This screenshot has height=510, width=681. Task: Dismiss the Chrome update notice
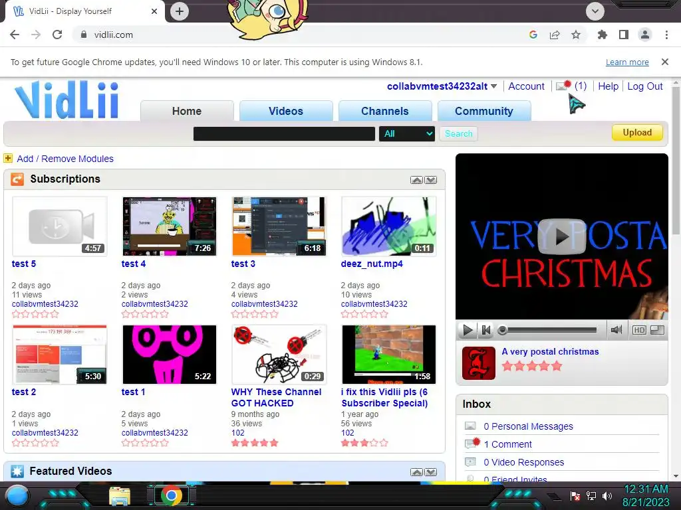click(664, 62)
